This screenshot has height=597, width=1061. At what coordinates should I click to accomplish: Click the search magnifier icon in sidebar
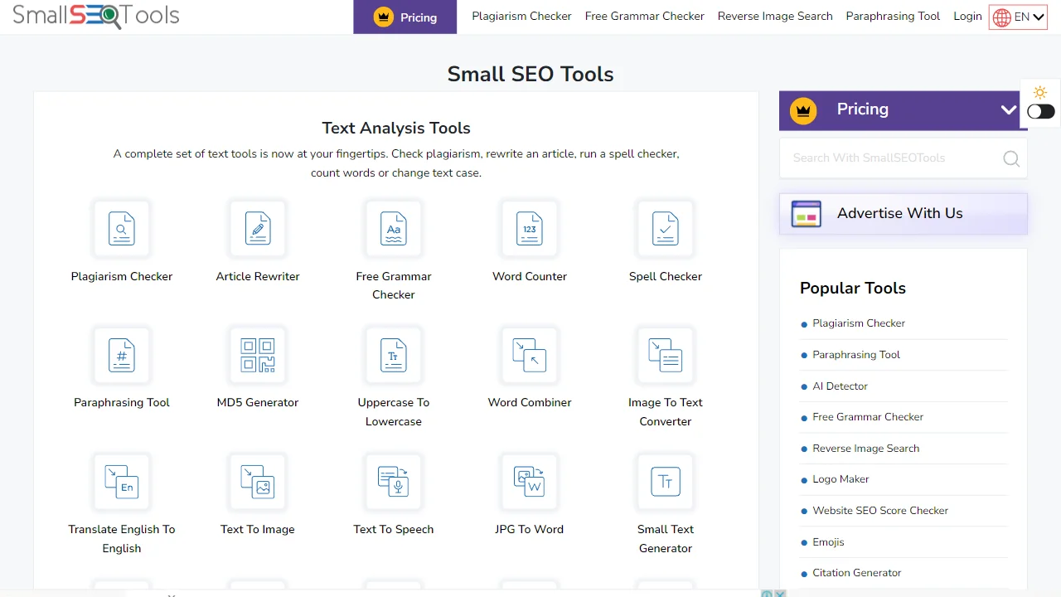[x=1011, y=158]
